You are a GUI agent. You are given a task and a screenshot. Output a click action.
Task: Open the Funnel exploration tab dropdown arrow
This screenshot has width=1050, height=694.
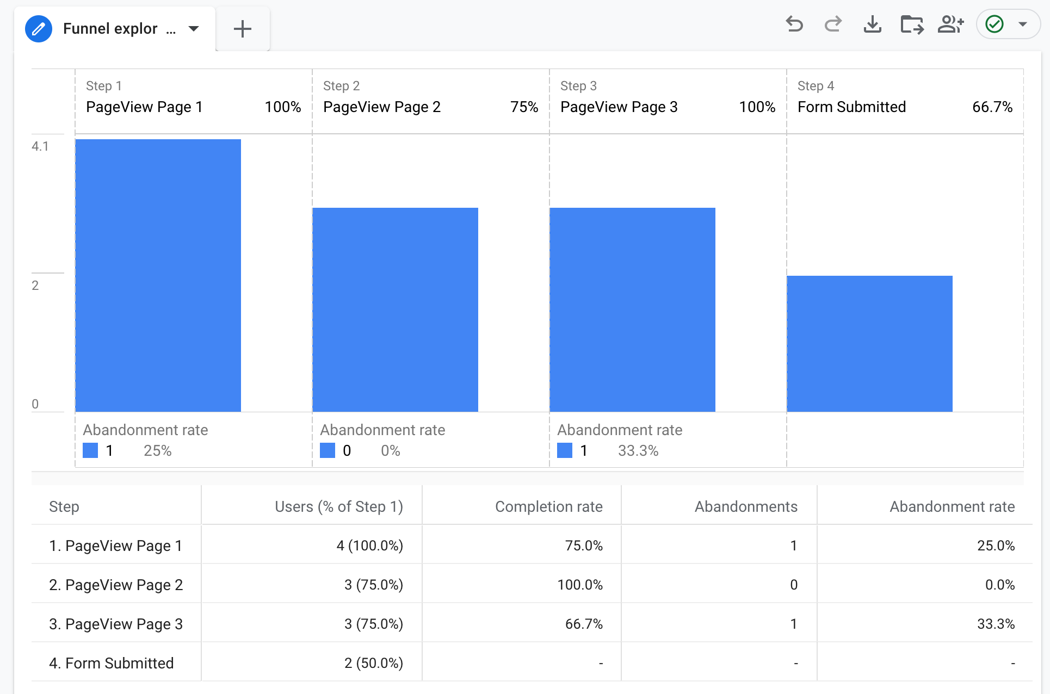click(x=194, y=29)
